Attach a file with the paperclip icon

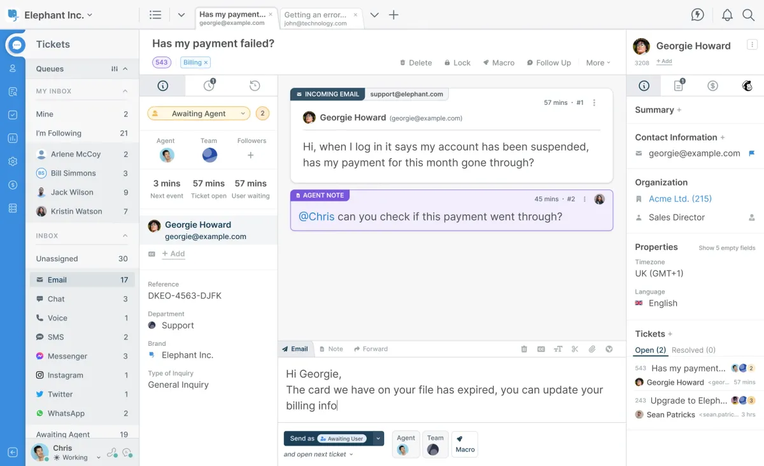[591, 348]
